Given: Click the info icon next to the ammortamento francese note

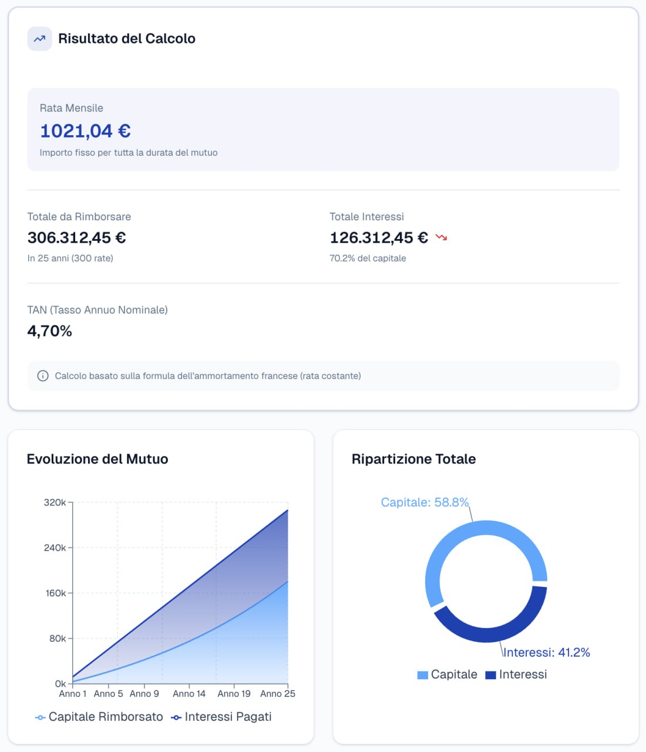Looking at the screenshot, I should [x=43, y=376].
